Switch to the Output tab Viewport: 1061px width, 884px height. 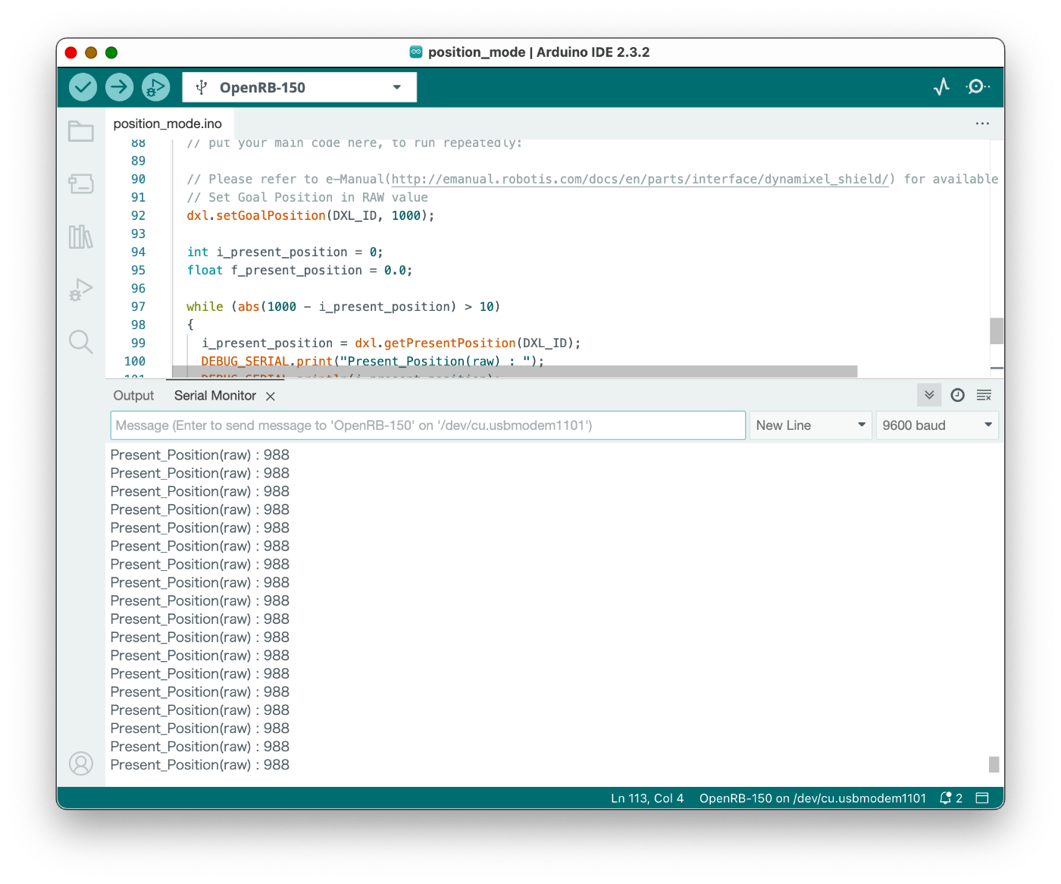click(133, 396)
